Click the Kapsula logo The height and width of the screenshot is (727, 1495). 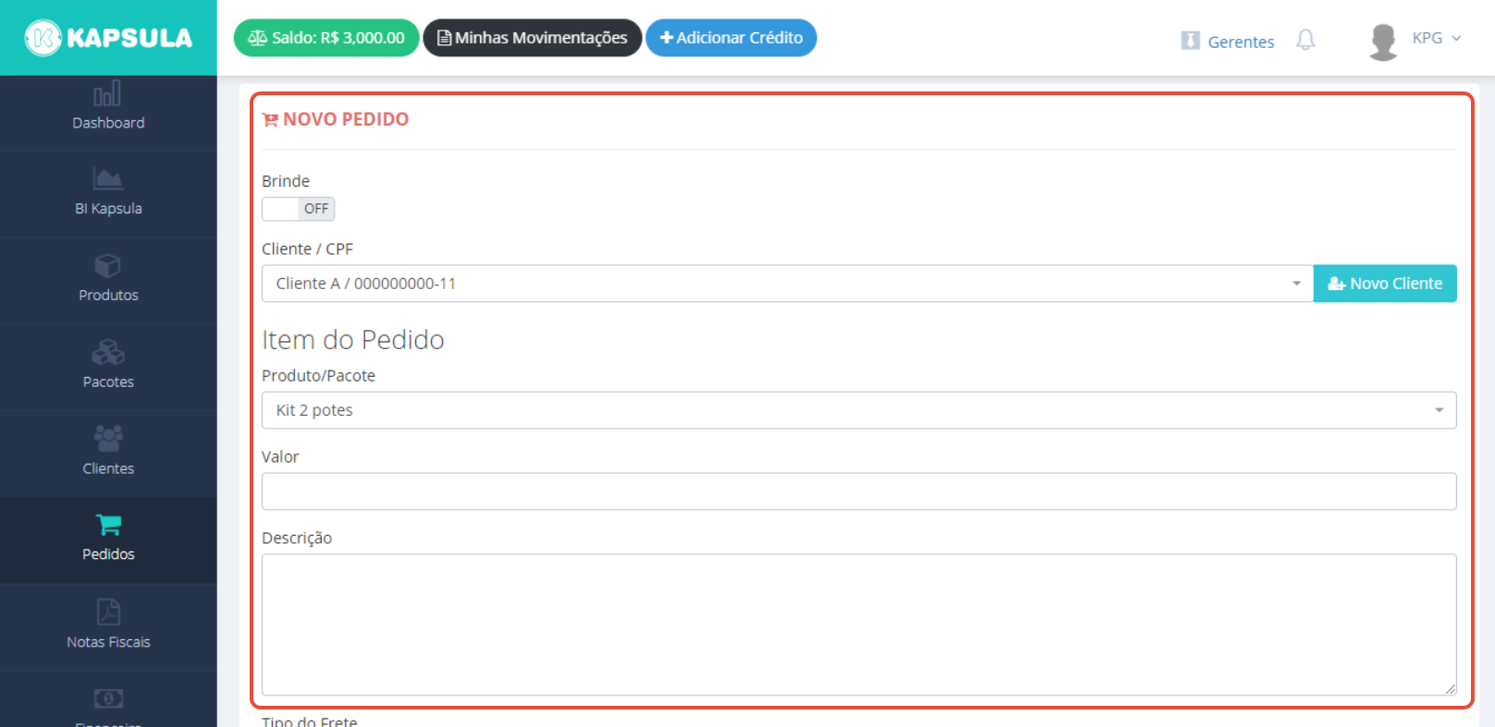[108, 38]
